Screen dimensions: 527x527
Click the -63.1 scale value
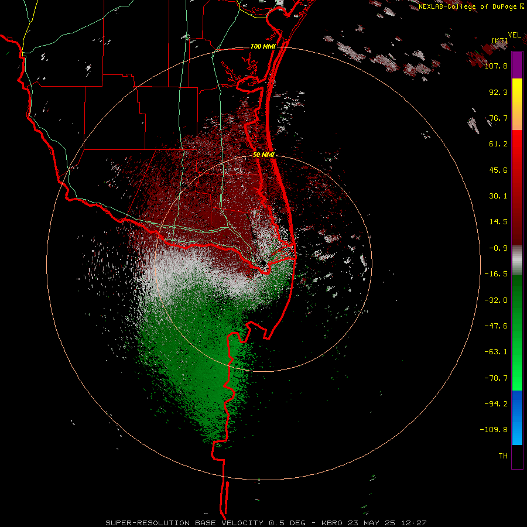[496, 352]
